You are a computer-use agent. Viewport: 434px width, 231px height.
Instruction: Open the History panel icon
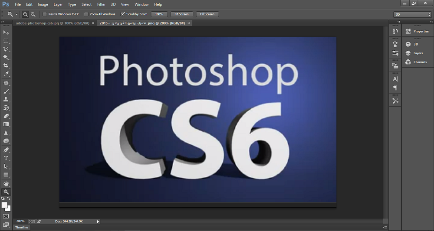(395, 31)
